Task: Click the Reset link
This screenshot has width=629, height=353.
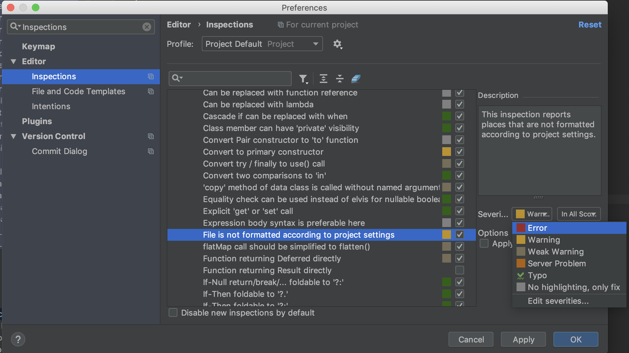Action: pos(590,25)
